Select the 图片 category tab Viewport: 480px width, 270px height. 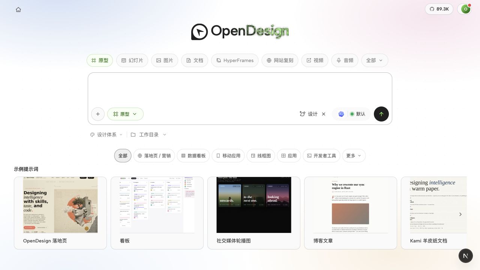(165, 60)
